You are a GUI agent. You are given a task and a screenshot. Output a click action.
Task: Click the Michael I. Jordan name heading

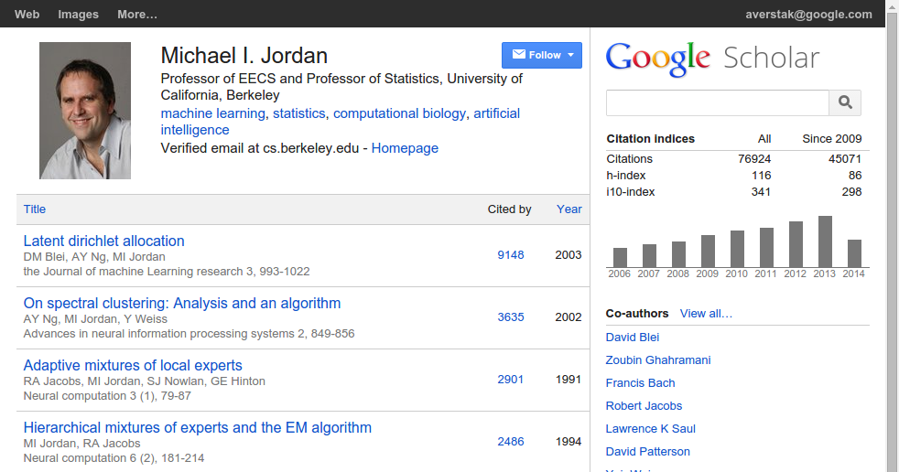(244, 56)
